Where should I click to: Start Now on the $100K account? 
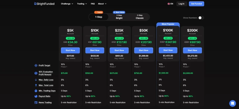168,50
